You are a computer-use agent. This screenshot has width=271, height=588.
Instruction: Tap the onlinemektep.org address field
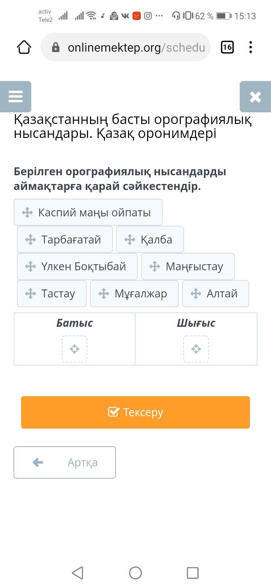coord(126,47)
